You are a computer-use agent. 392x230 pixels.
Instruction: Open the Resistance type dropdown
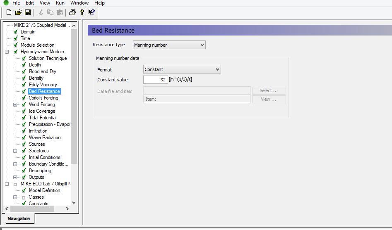[169, 45]
